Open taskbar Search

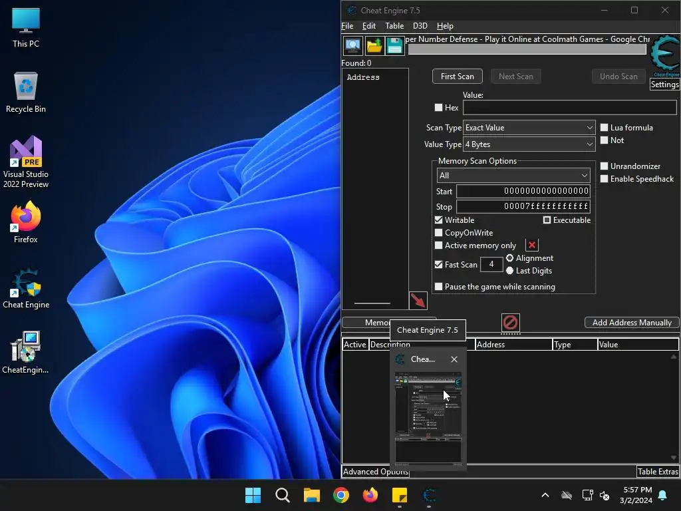tap(282, 495)
